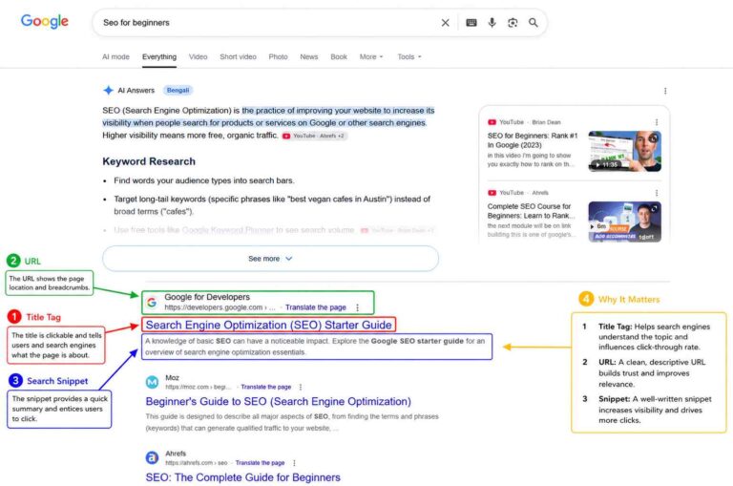Image resolution: width=733 pixels, height=486 pixels.
Task: Switch to the News tab
Action: pyautogui.click(x=309, y=56)
